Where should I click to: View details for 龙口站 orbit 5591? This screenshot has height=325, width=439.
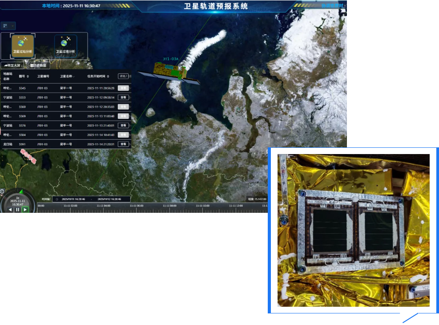pyautogui.click(x=123, y=144)
